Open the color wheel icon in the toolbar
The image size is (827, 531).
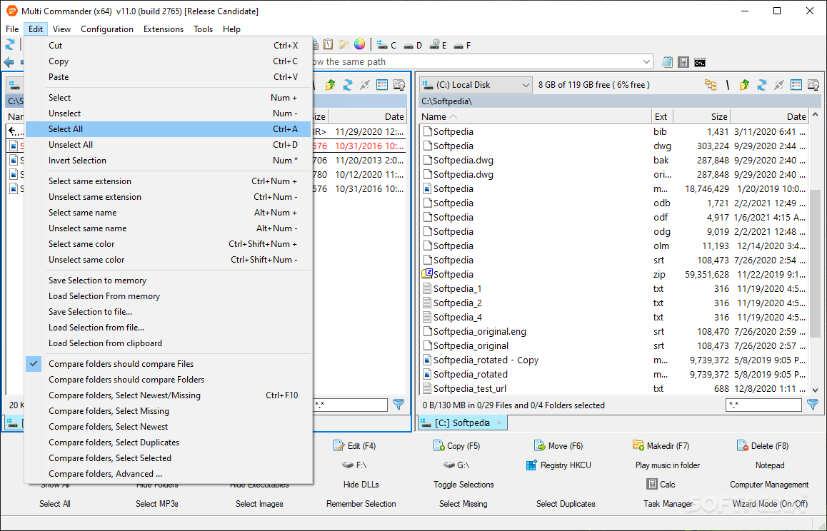tap(359, 44)
